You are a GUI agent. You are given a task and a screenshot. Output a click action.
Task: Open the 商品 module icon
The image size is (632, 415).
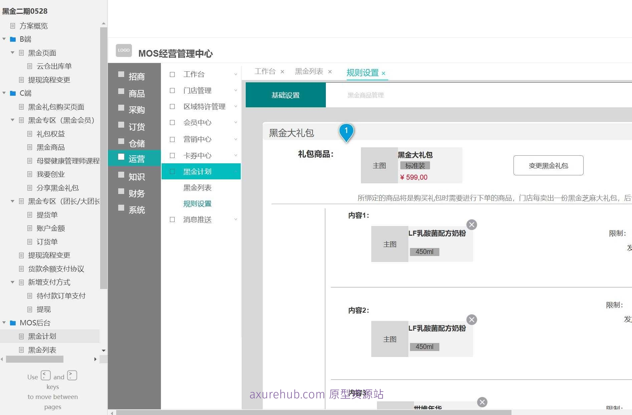pos(121,92)
